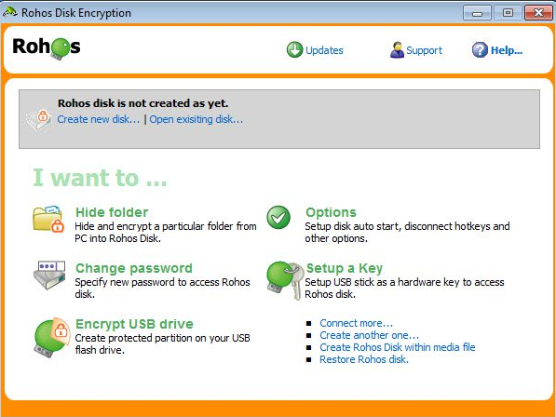Click the Setup a Key USB icon
Image resolution: width=556 pixels, height=417 pixels.
click(285, 280)
